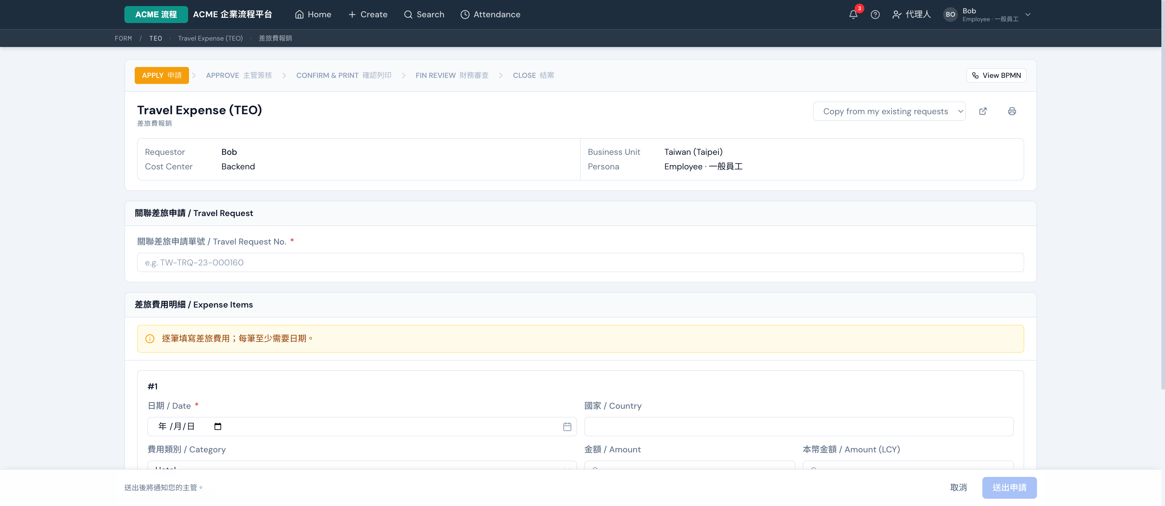The image size is (1165, 506).
Task: Click the 送出後將通知您的主管 footer note
Action: (164, 488)
